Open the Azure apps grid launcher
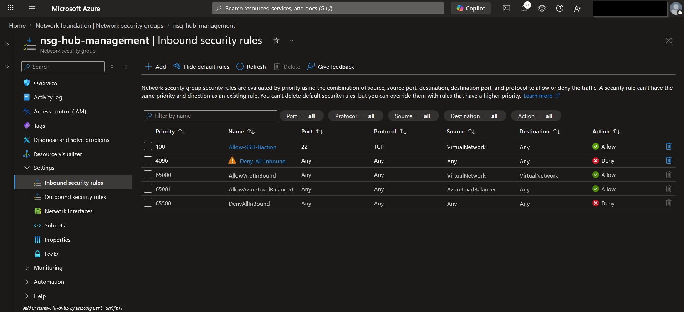 click(x=11, y=8)
